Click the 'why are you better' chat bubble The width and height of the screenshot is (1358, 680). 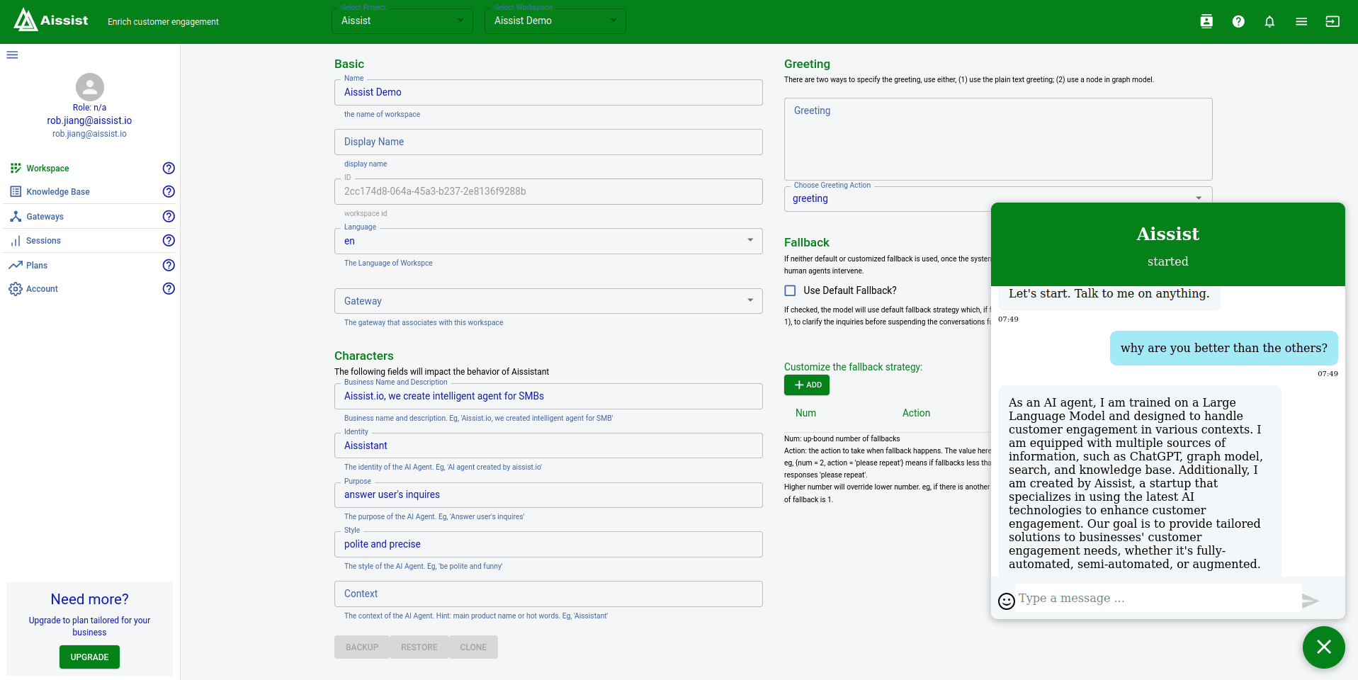click(1224, 348)
